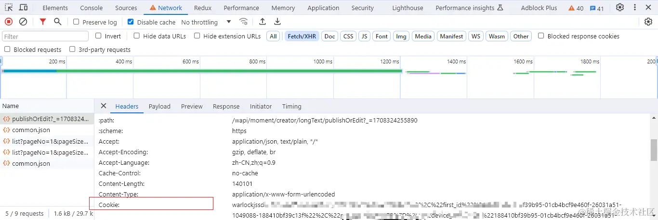Filter requests by Img type
The height and width of the screenshot is (220, 658).
tap(401, 36)
